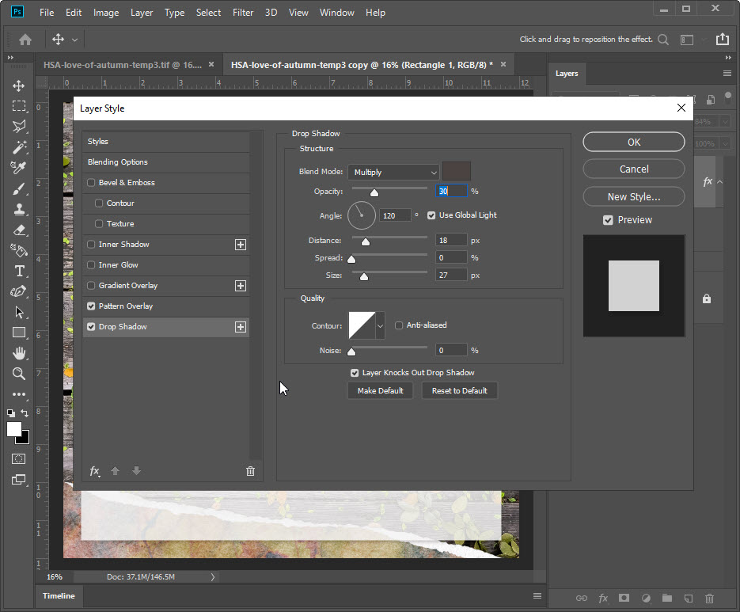Add another Drop Shadow with plus icon

click(x=241, y=327)
